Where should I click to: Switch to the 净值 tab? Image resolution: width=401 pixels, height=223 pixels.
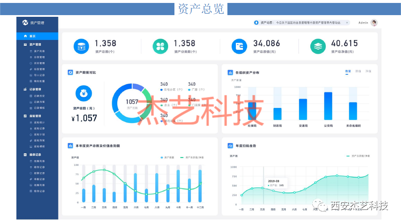coord(368,71)
